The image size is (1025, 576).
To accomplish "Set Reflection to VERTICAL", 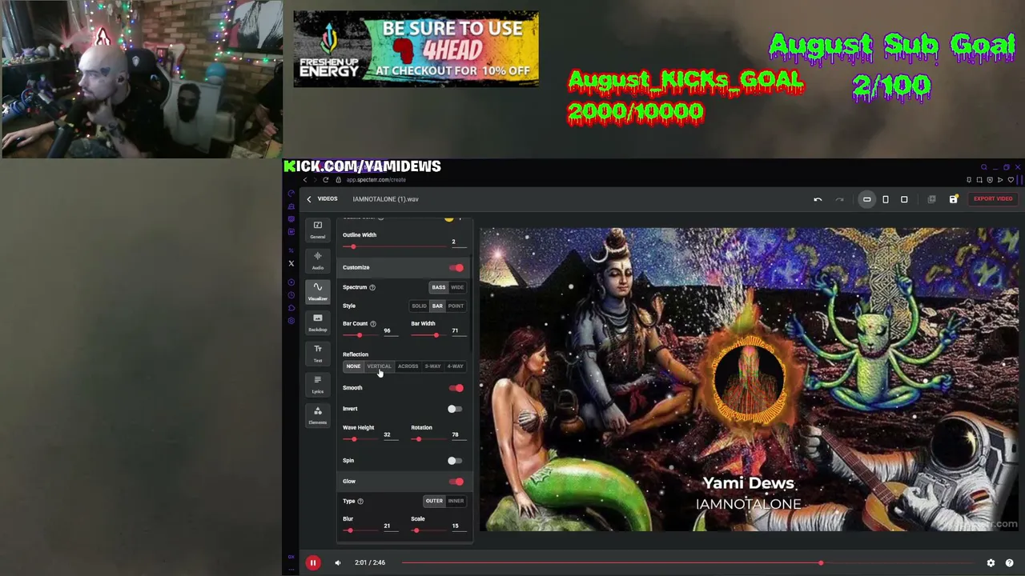I will click(x=379, y=366).
